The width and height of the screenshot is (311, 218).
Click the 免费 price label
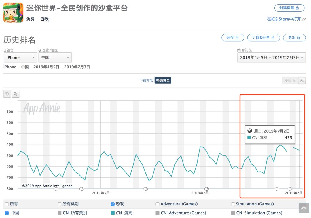(x=30, y=19)
